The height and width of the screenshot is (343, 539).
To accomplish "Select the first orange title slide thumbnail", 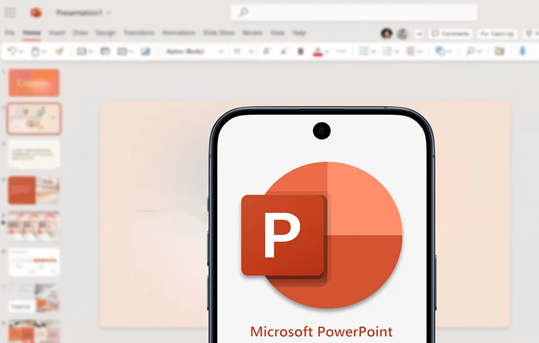I will [x=34, y=82].
